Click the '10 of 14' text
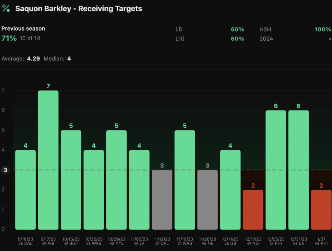 pyautogui.click(x=30, y=38)
